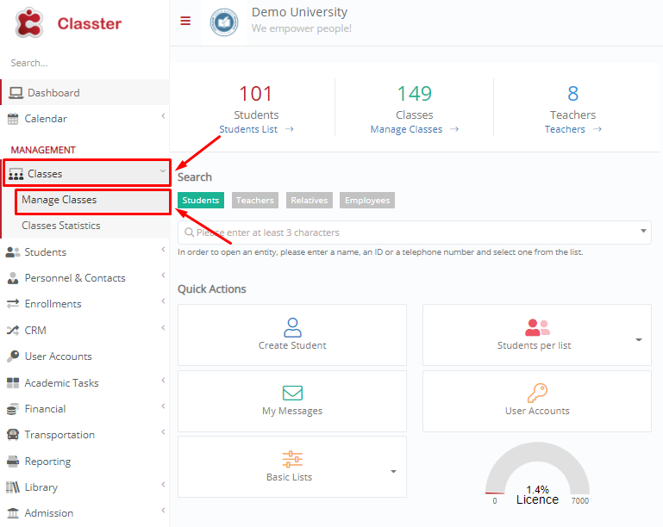Viewport: 663px width, 527px height.
Task: Select the Relatives search filter
Action: tap(310, 200)
